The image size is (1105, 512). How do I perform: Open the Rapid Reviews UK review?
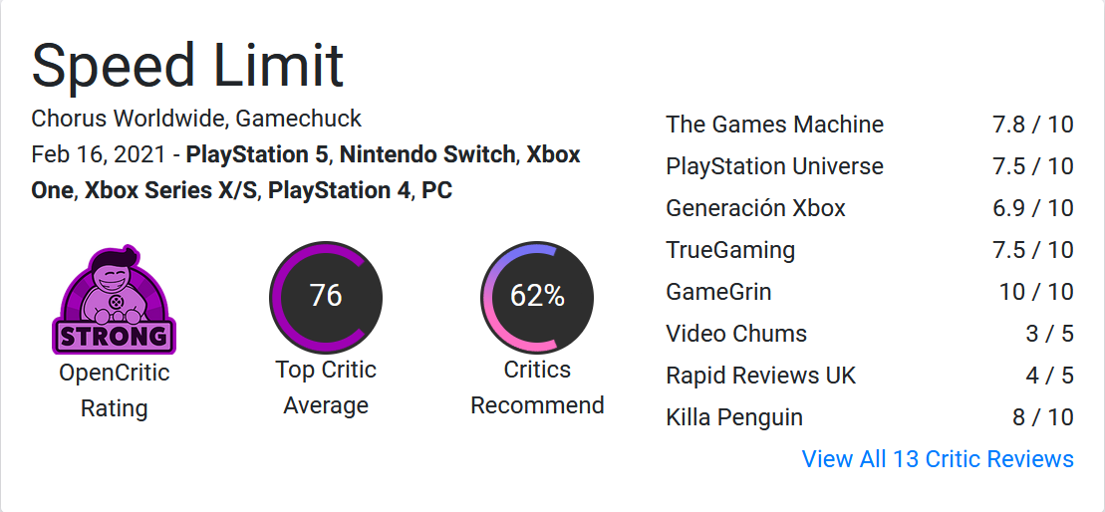pos(760,376)
